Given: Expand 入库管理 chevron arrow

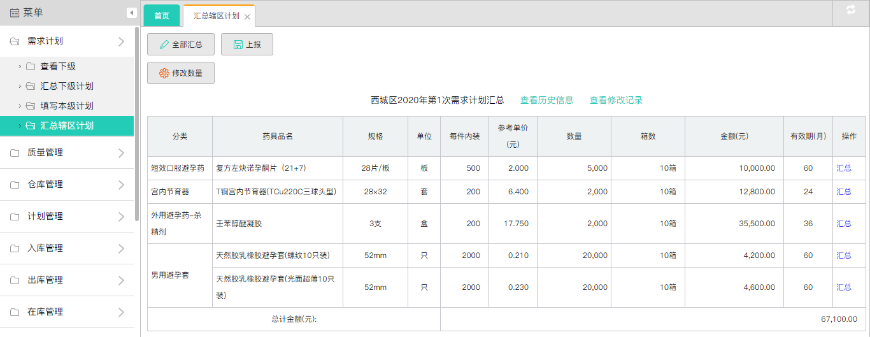Looking at the screenshot, I should (122, 248).
